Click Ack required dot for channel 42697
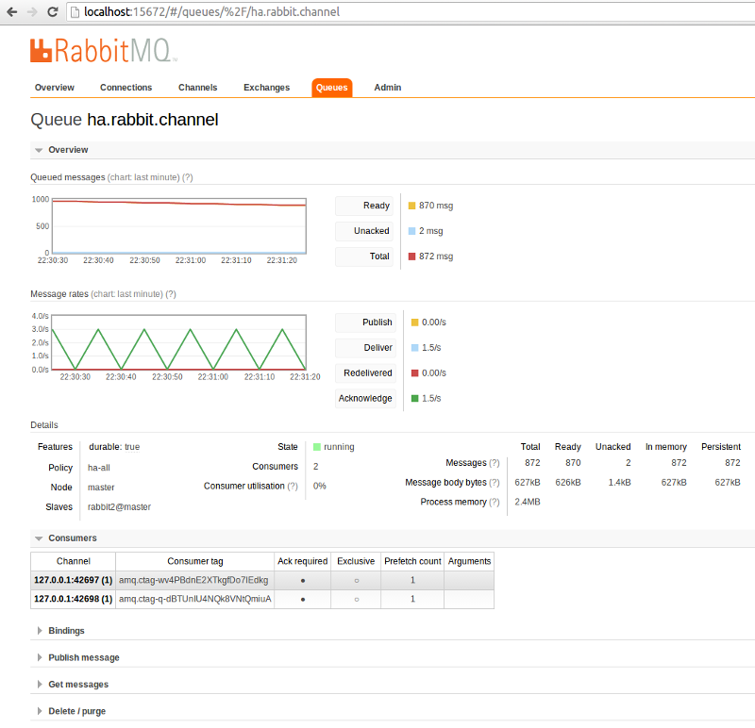Viewport: 755px width, 728px height. (x=303, y=581)
